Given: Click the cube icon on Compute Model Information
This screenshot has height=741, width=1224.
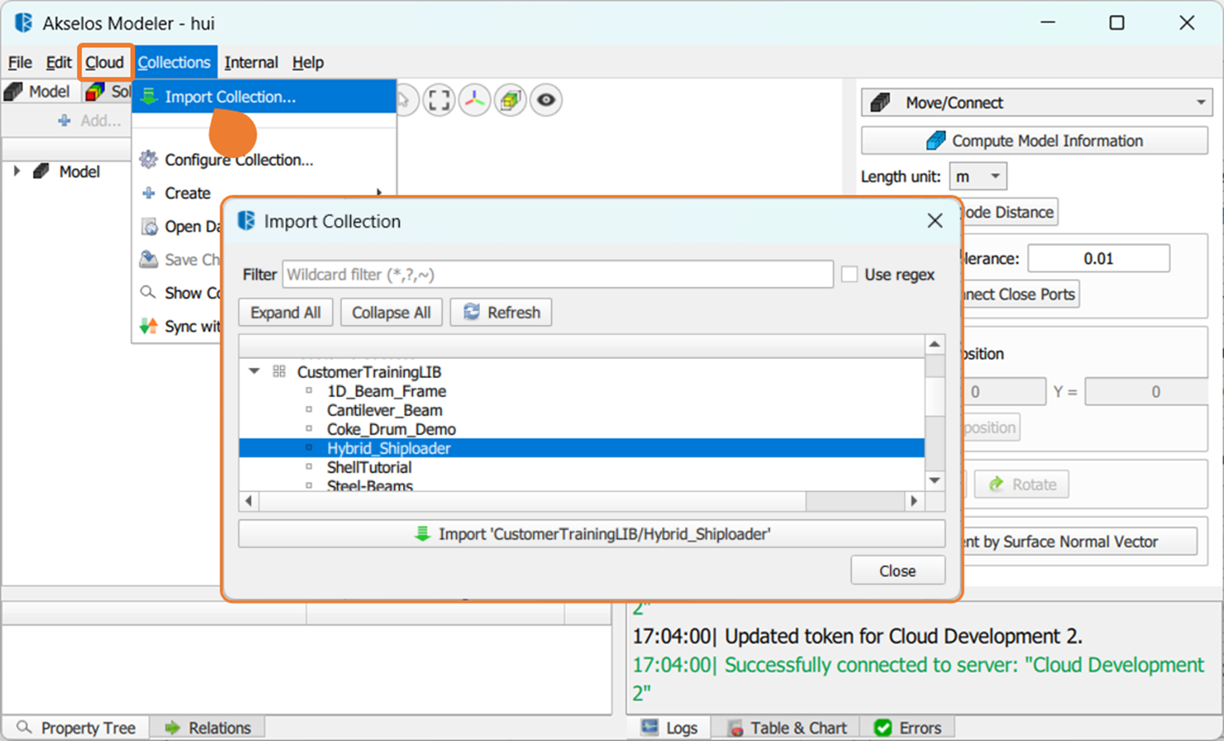Looking at the screenshot, I should (935, 140).
